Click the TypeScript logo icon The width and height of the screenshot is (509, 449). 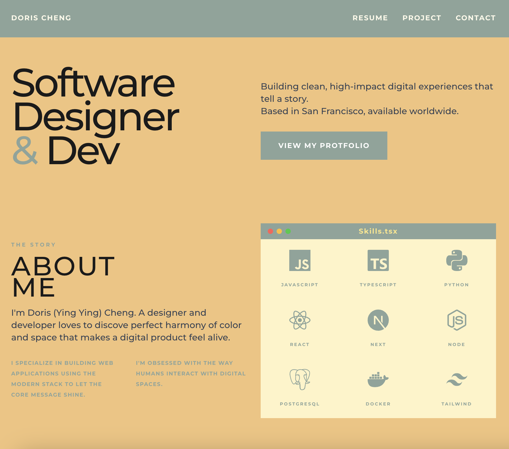(378, 260)
